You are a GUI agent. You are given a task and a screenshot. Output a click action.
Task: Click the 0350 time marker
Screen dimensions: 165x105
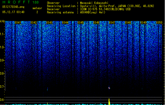pos(159,23)
